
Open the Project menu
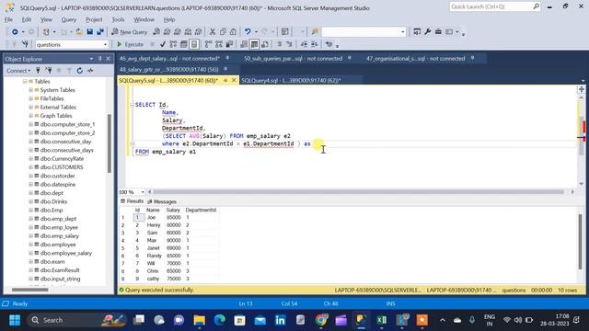tap(94, 19)
